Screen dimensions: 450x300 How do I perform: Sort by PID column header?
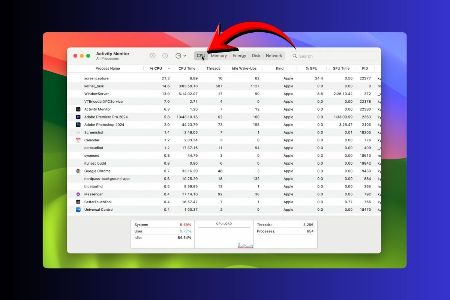[x=365, y=68]
